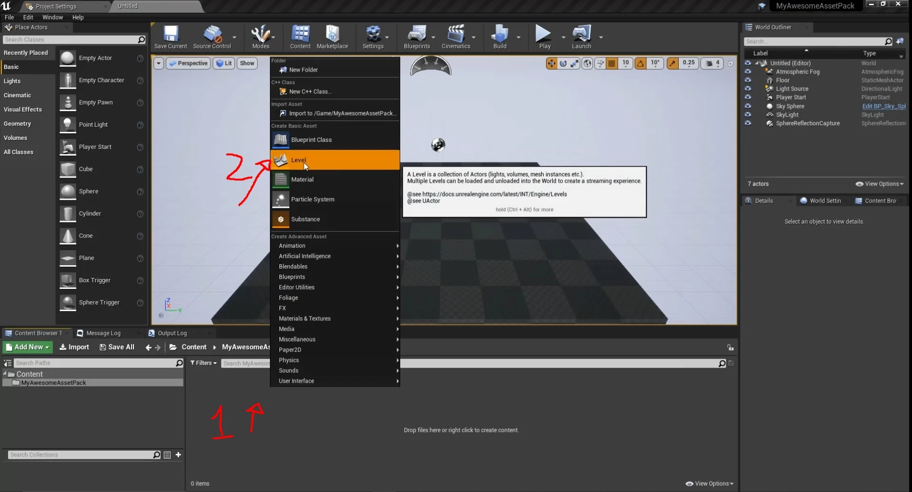Hide Atmospheric Fog with eye icon

(x=748, y=72)
